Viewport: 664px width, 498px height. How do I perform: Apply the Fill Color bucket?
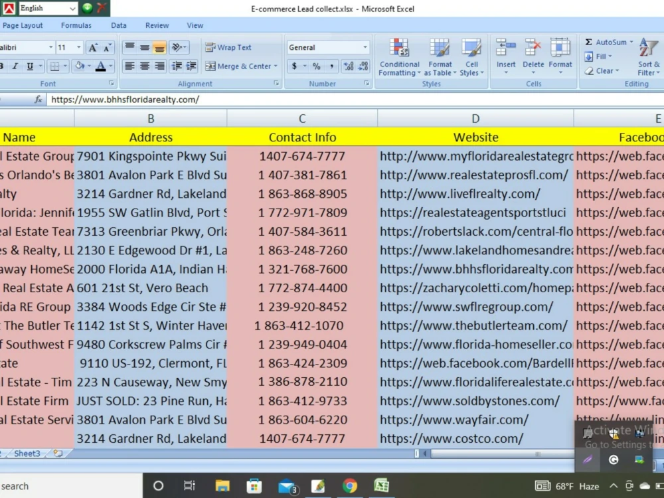(79, 66)
